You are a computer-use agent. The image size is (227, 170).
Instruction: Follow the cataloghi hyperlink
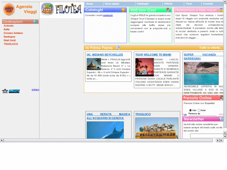[108, 15]
